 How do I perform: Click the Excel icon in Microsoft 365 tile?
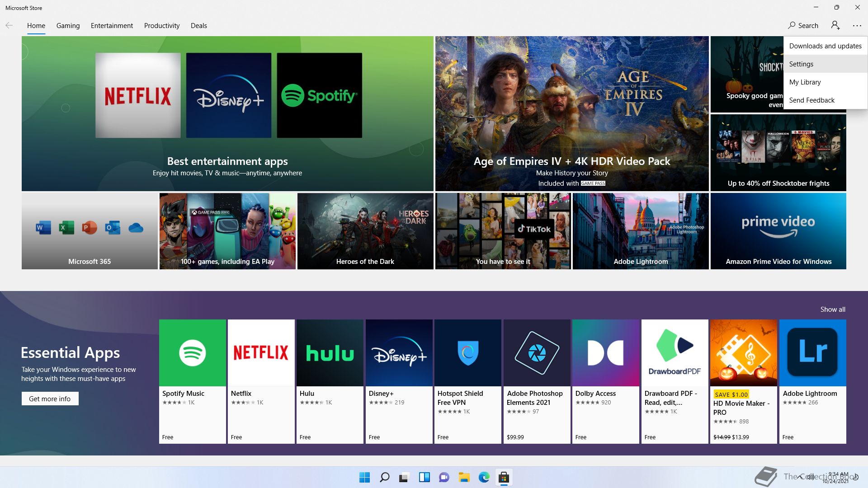tap(66, 228)
